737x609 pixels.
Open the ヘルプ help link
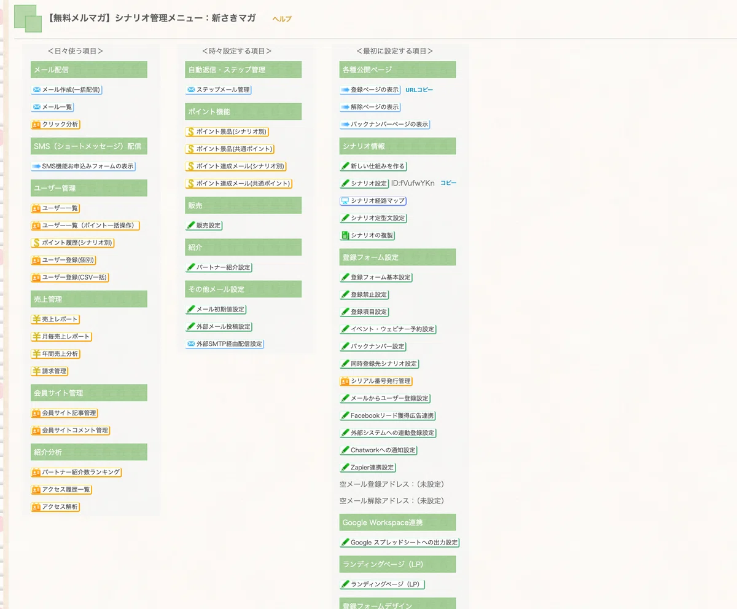[x=282, y=19]
